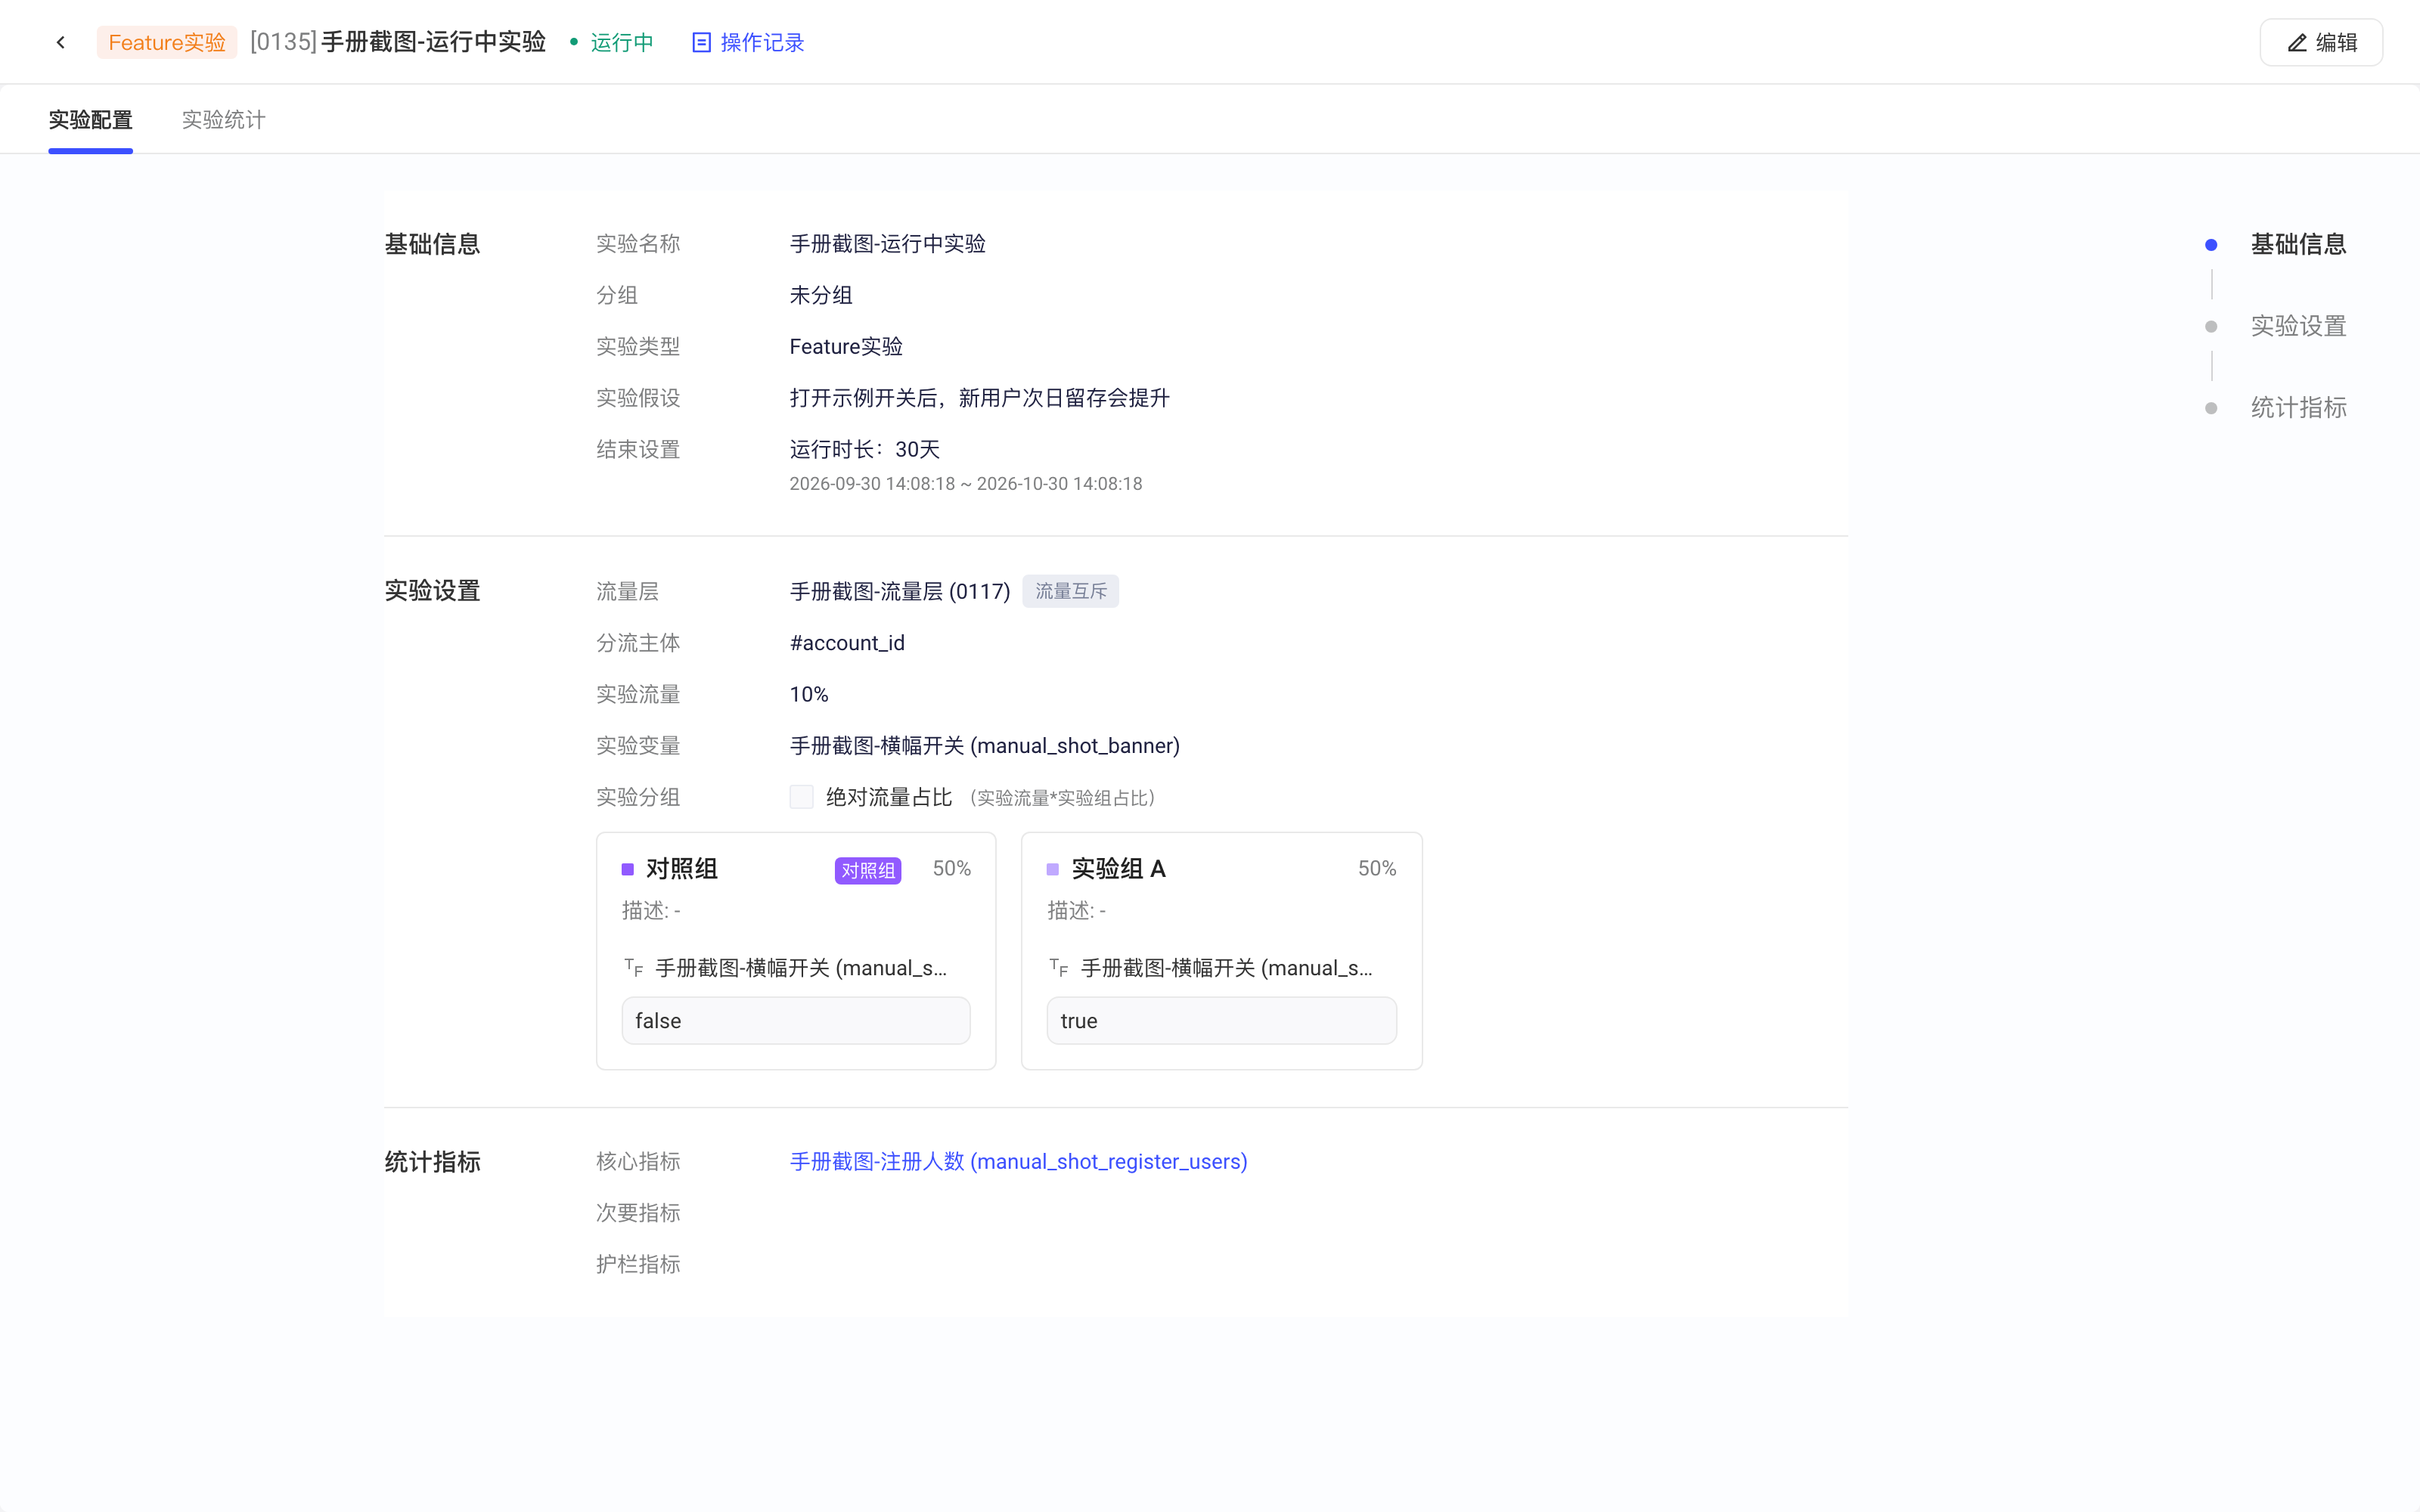Screen dimensions: 2420x1512
Task: Click the purple swatch beside 对照组
Action: tap(628, 869)
